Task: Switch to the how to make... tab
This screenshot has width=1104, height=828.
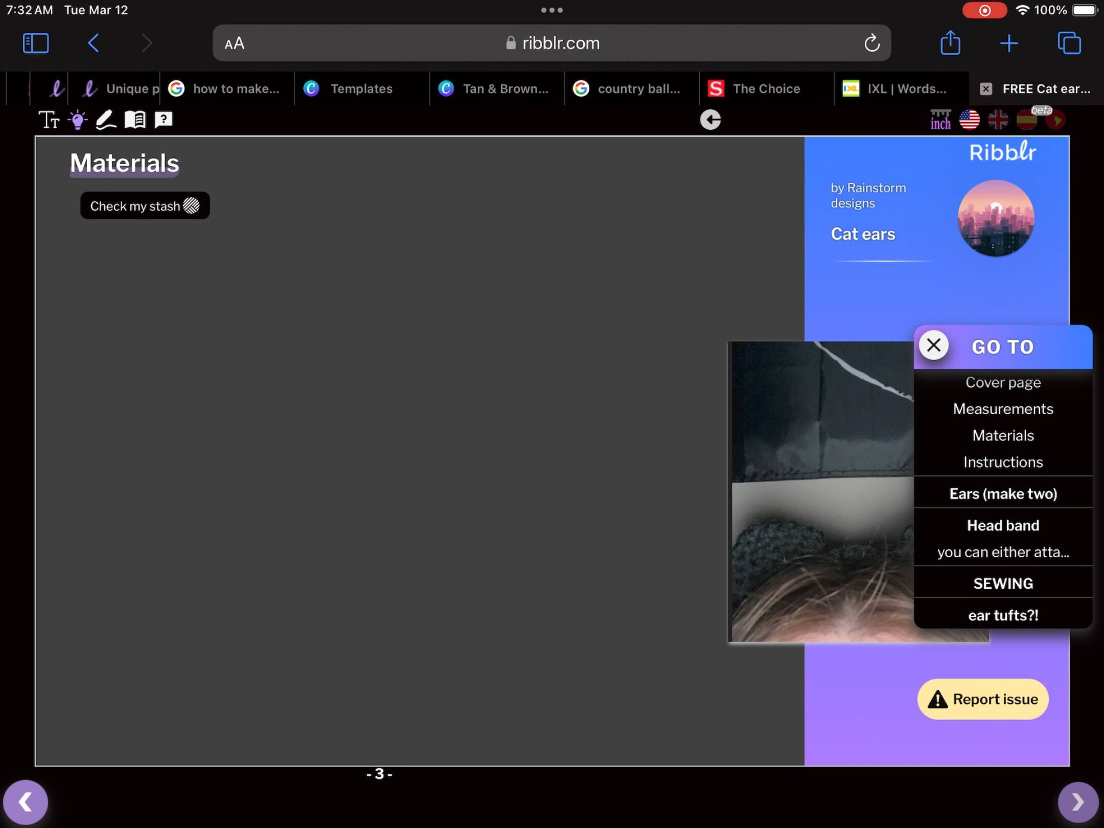Action: click(x=227, y=88)
